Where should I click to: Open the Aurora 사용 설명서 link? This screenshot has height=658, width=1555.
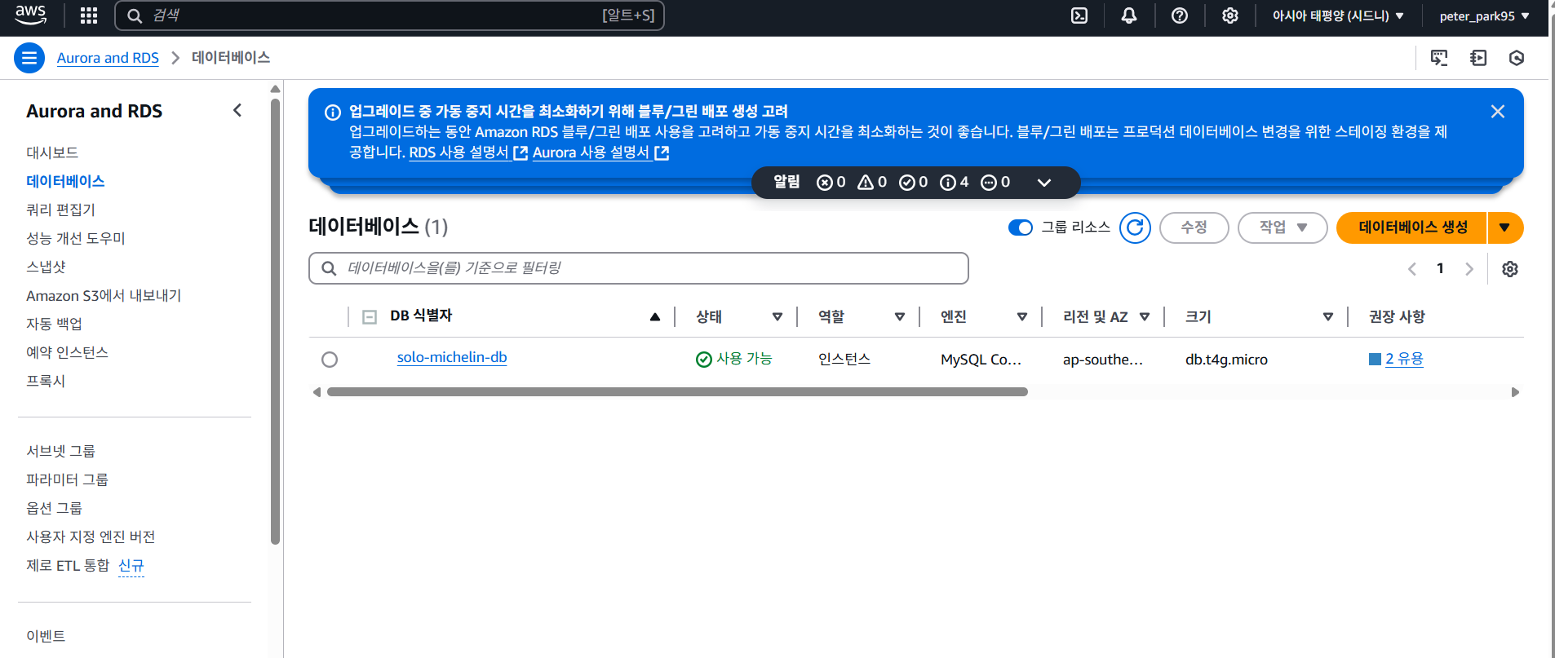click(x=600, y=152)
